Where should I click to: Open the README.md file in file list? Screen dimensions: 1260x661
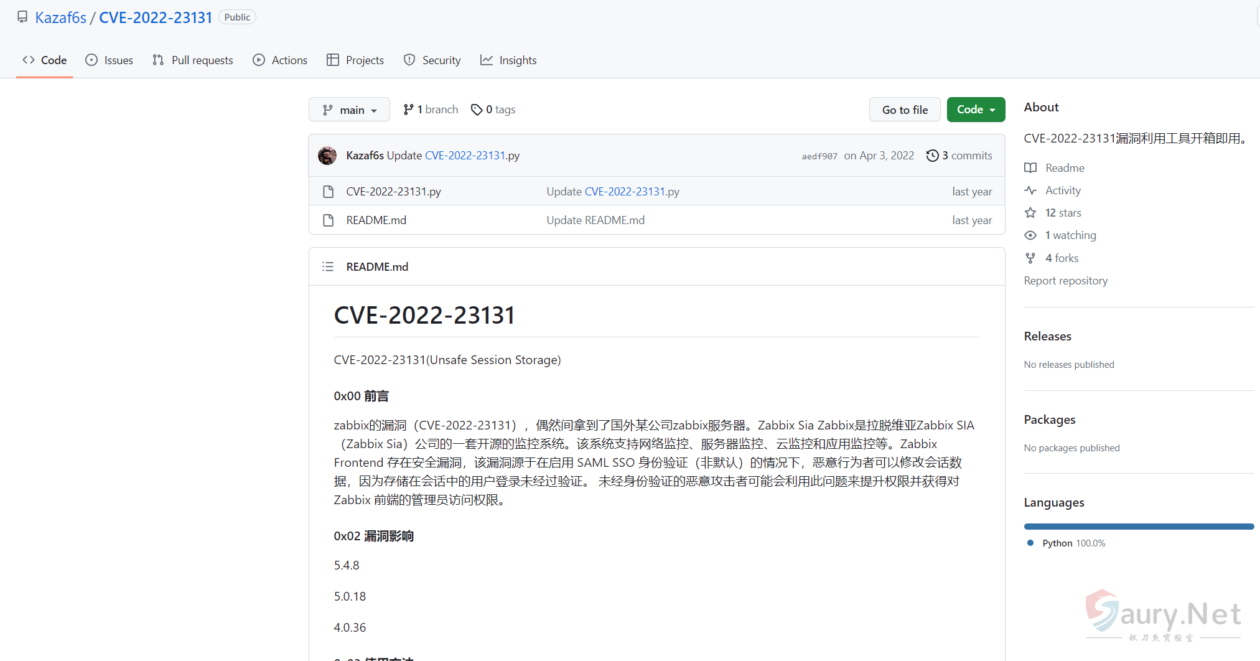376,220
